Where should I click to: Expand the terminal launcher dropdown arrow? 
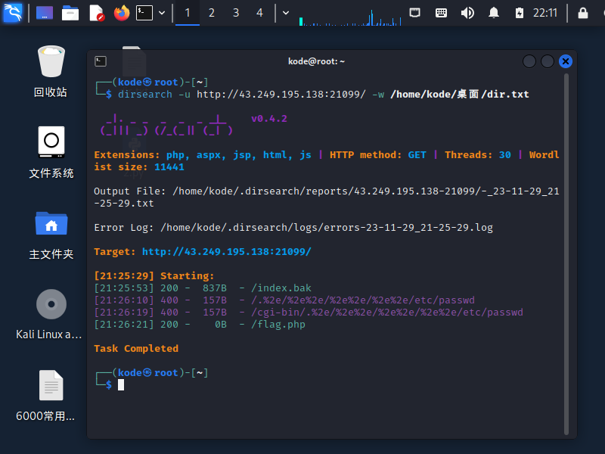(162, 13)
